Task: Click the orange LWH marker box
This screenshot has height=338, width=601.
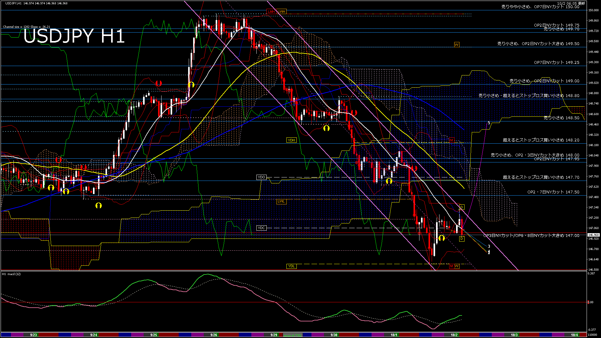Action: pos(281,12)
